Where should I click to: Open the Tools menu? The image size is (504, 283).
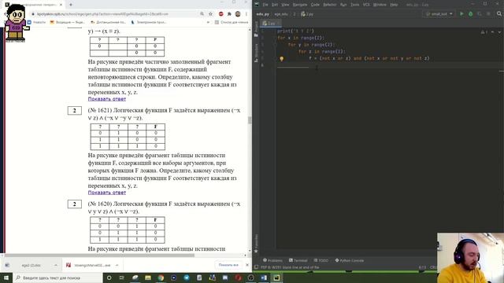coord(355,5)
